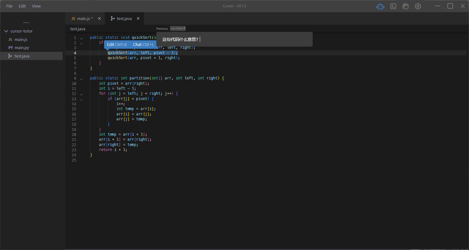
Task: Open main.py in the file explorer
Action: 22,48
